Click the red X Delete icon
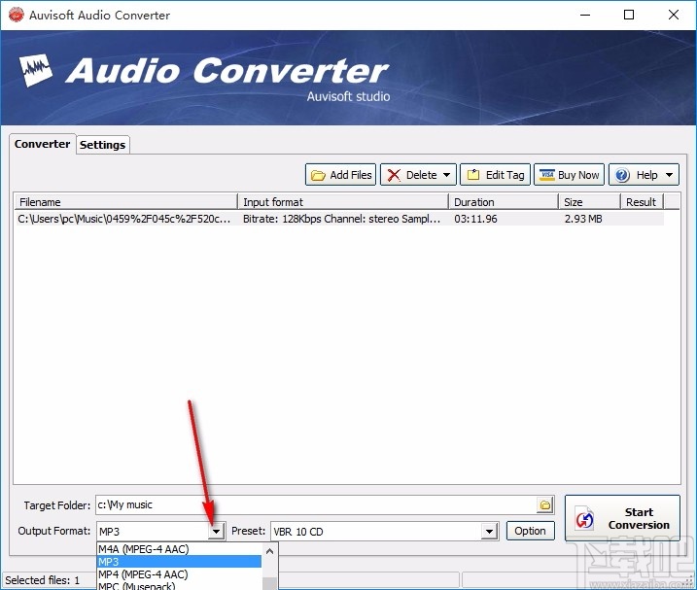Viewport: 697px width, 590px height. 394,175
